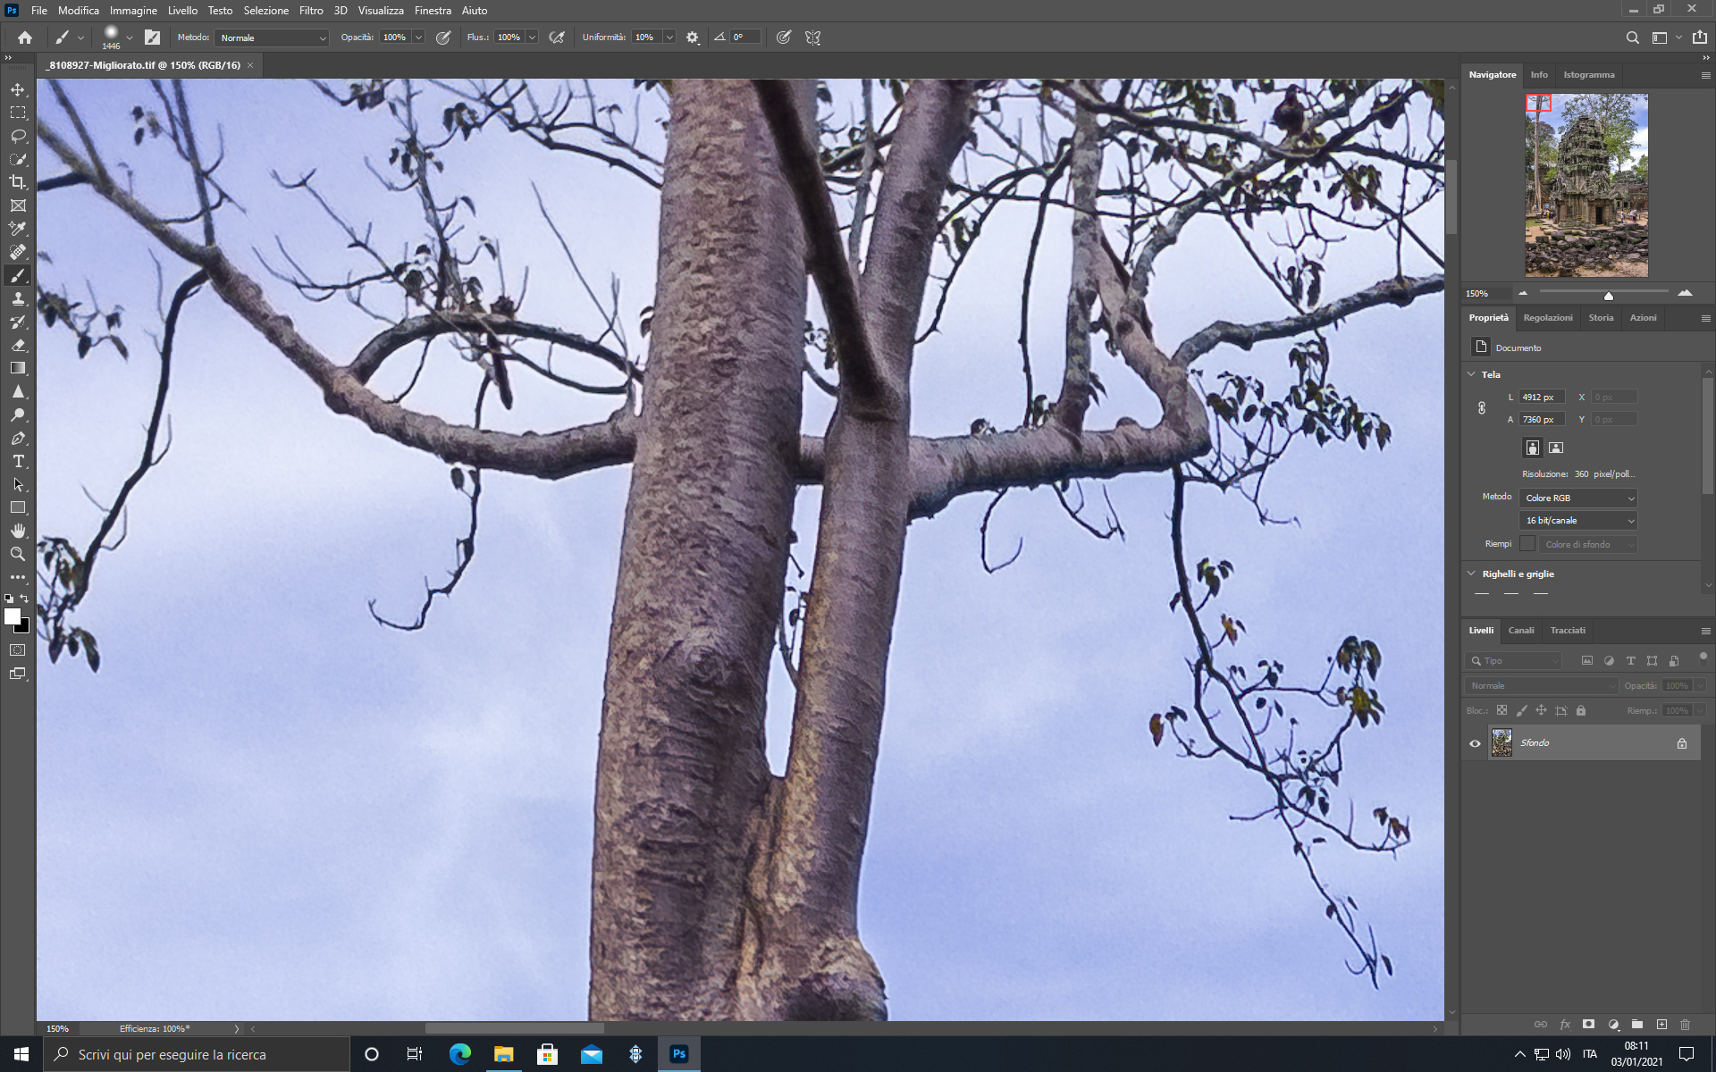Hide the Sfondo layer visibility
This screenshot has height=1072, width=1716.
point(1475,743)
